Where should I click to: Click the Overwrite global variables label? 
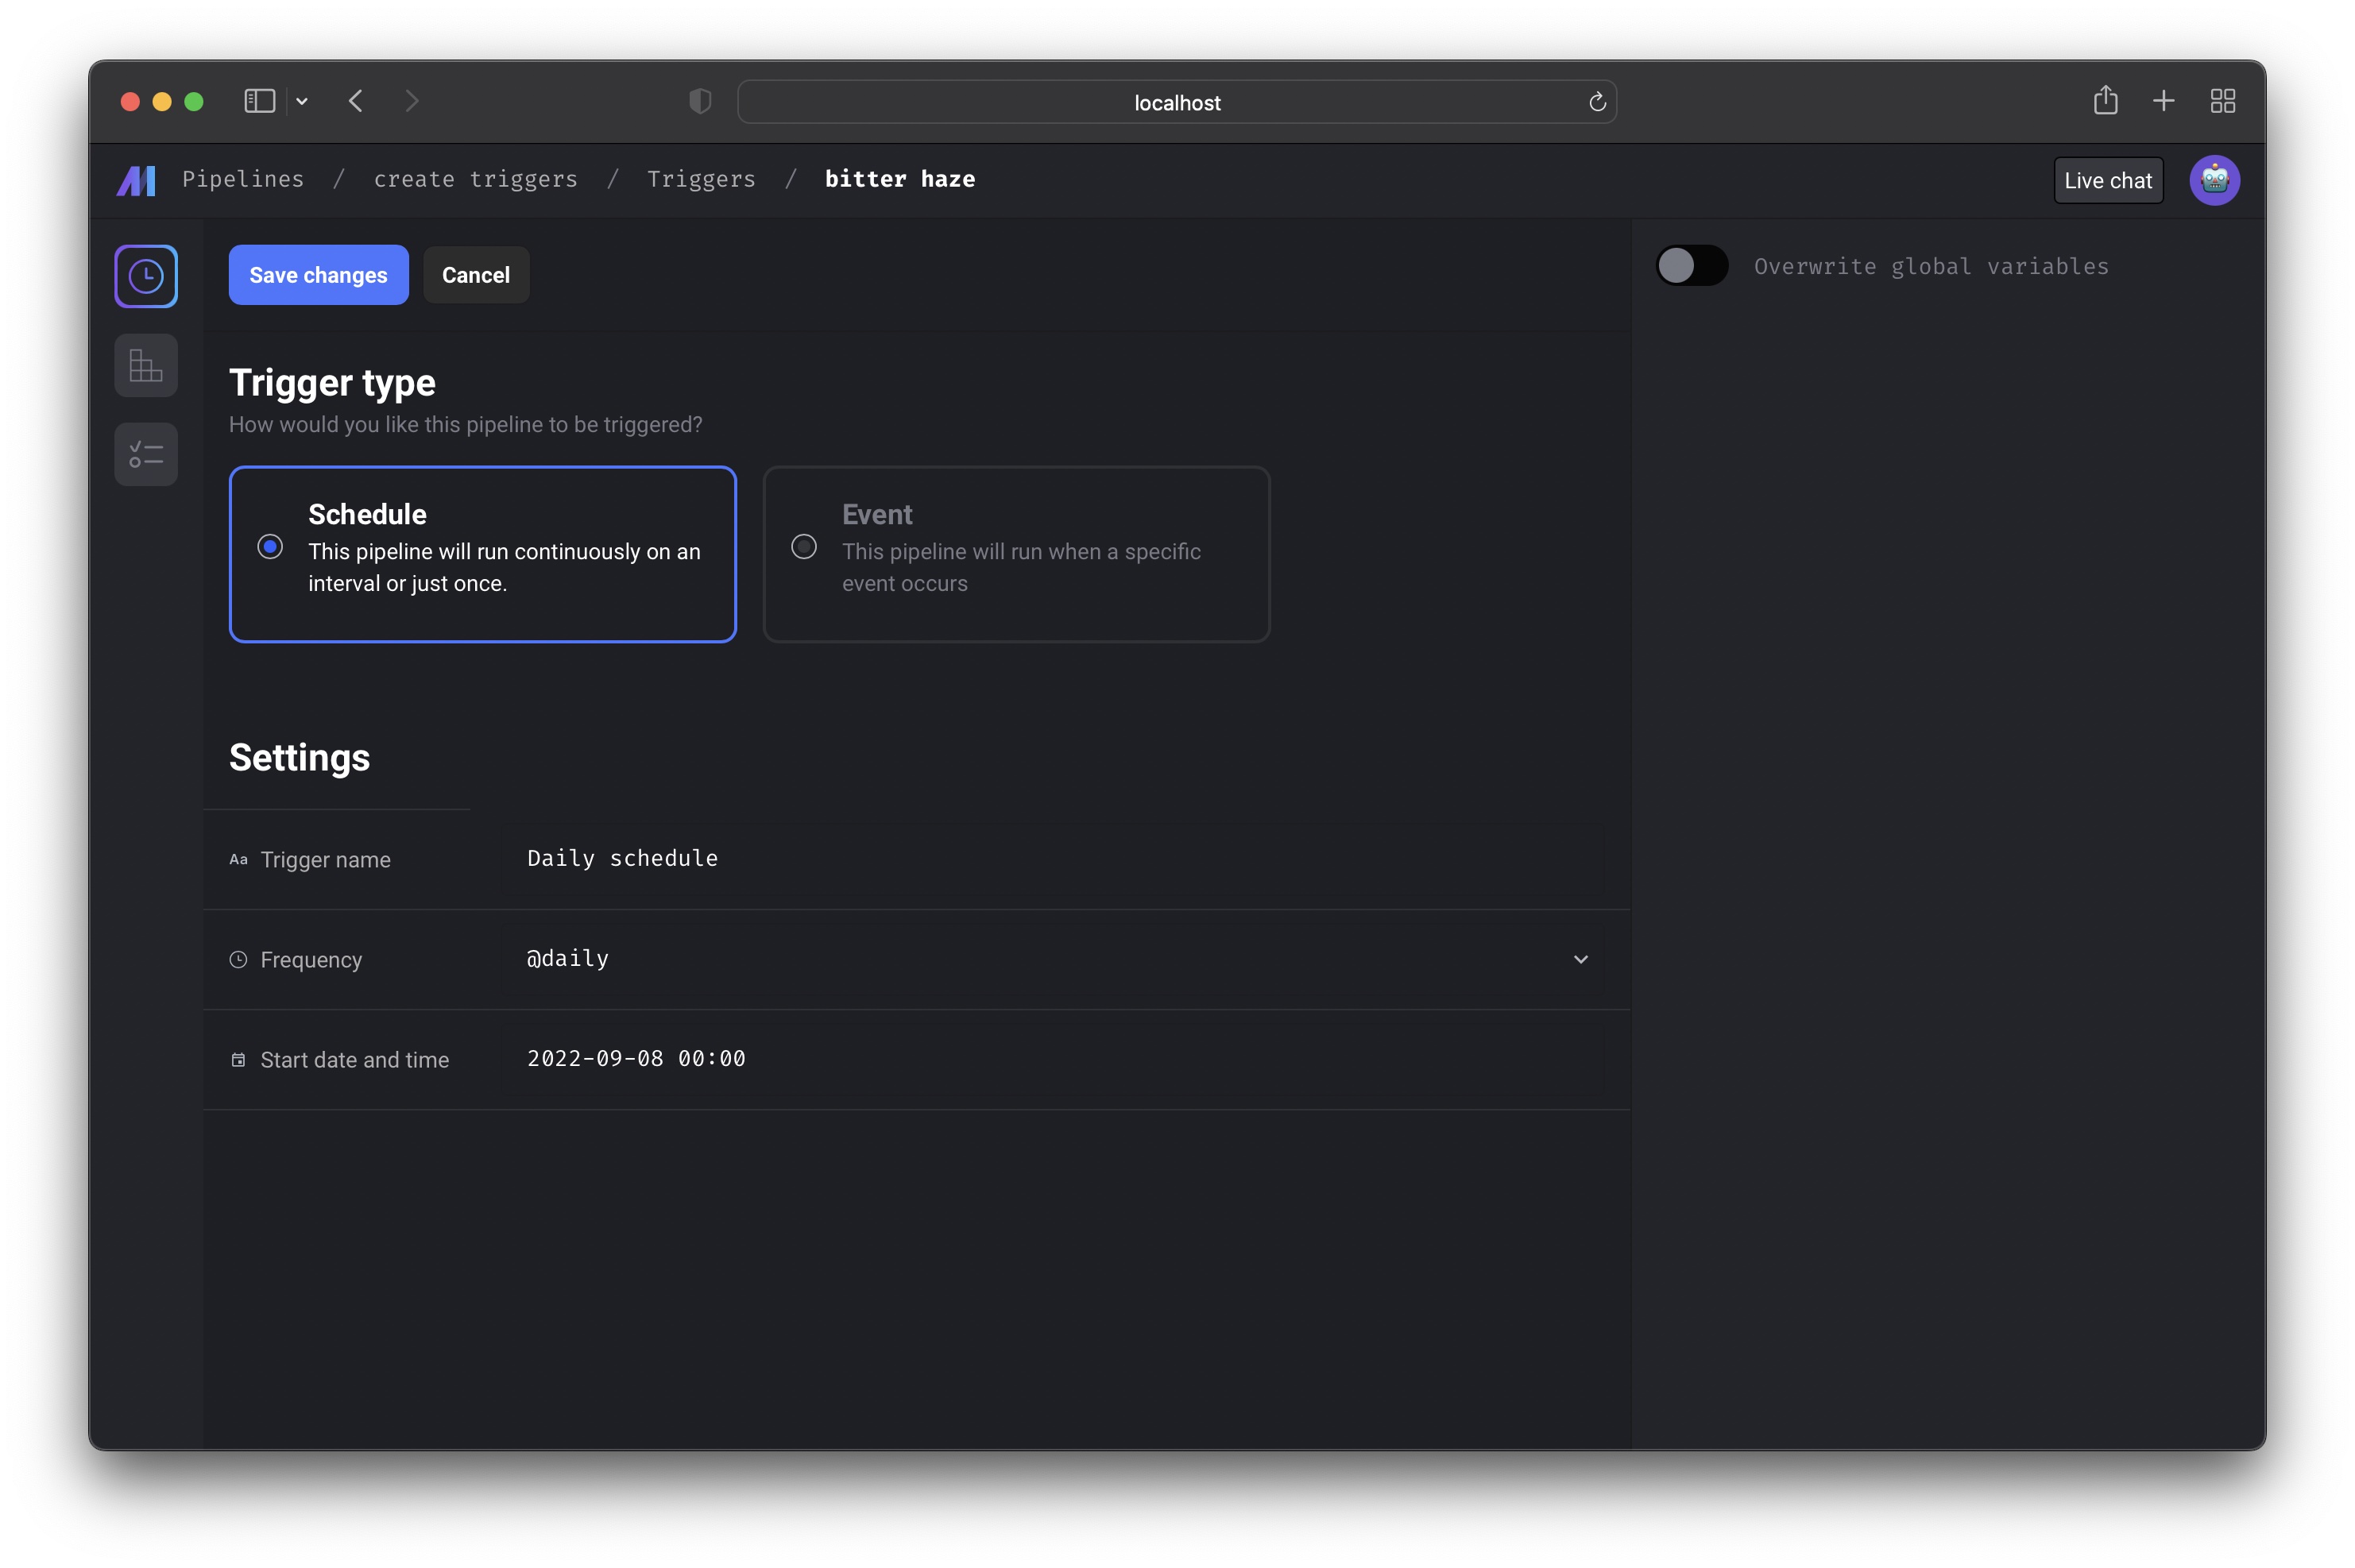pos(1930,267)
